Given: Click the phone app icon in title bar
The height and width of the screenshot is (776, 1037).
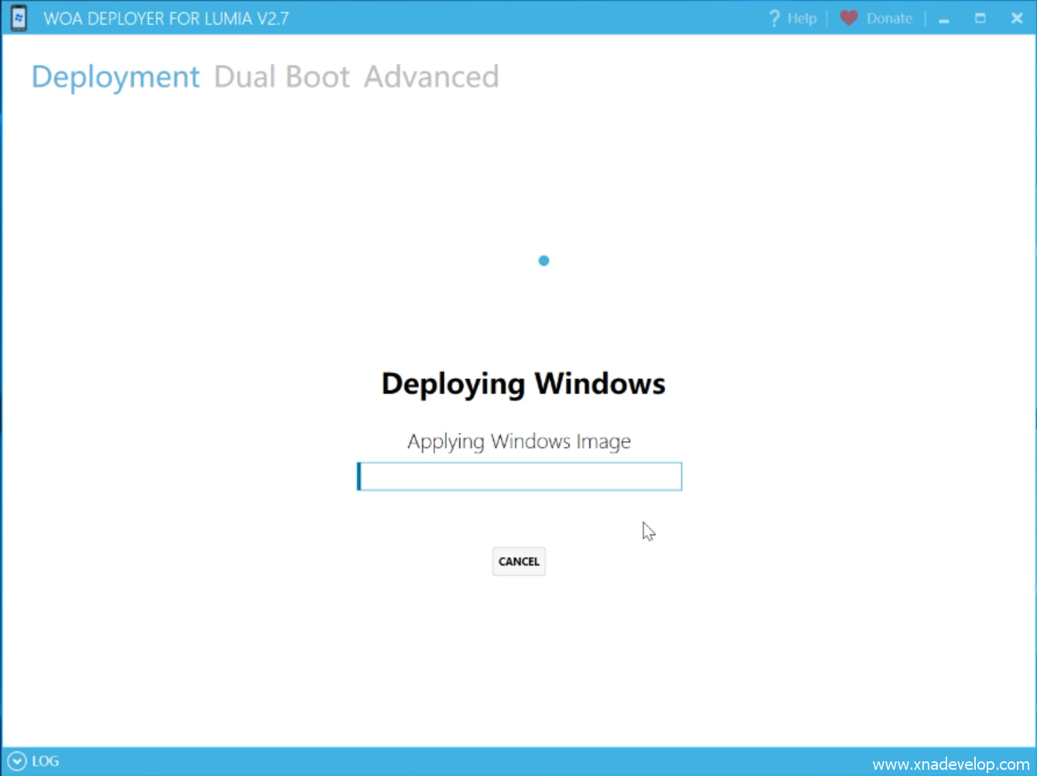Looking at the screenshot, I should 19,18.
